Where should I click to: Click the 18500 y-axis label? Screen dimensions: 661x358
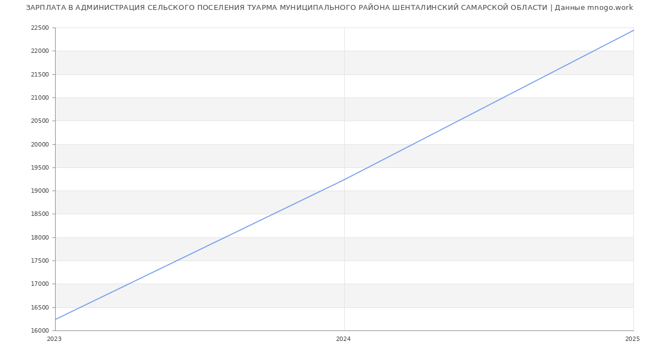(39, 214)
